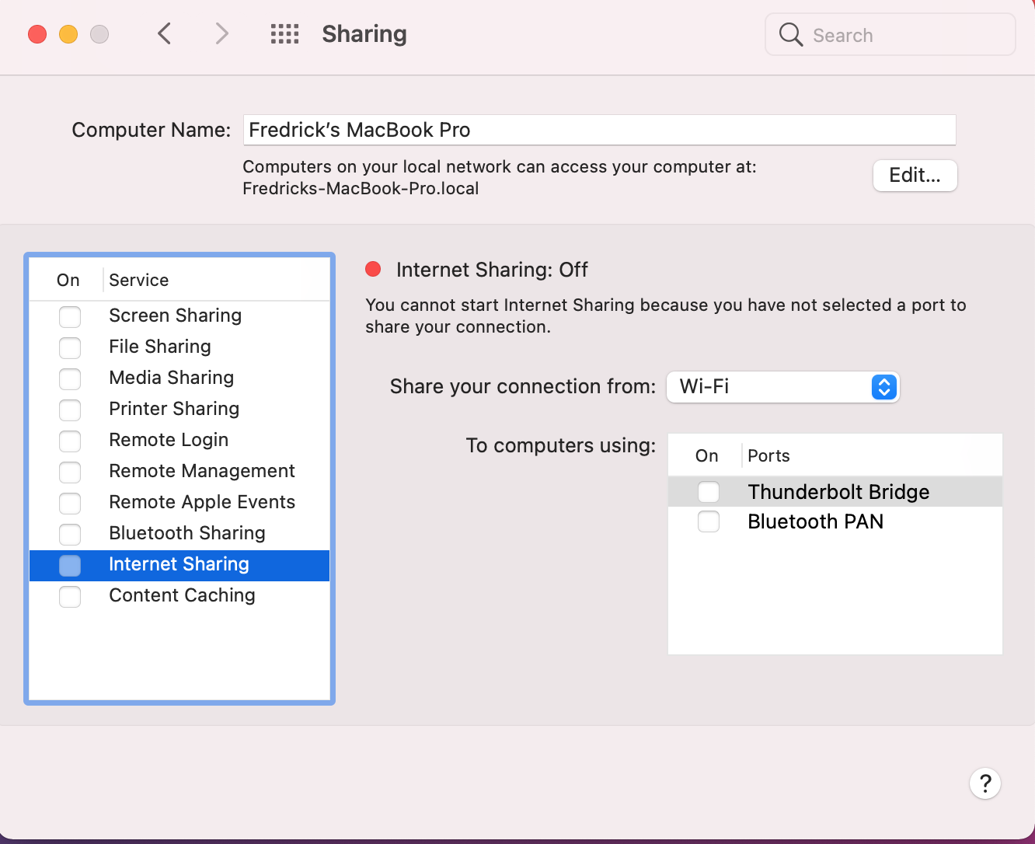Click the Ports column header
1035x844 pixels.
pyautogui.click(x=768, y=455)
